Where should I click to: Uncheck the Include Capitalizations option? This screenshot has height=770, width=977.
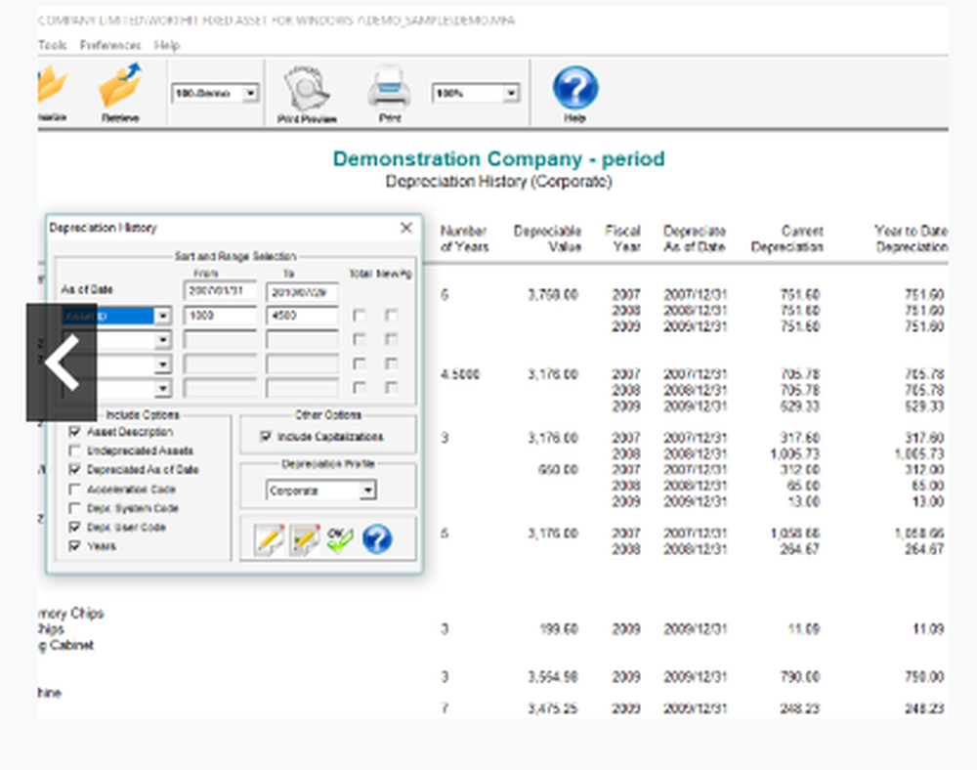pyautogui.click(x=266, y=437)
